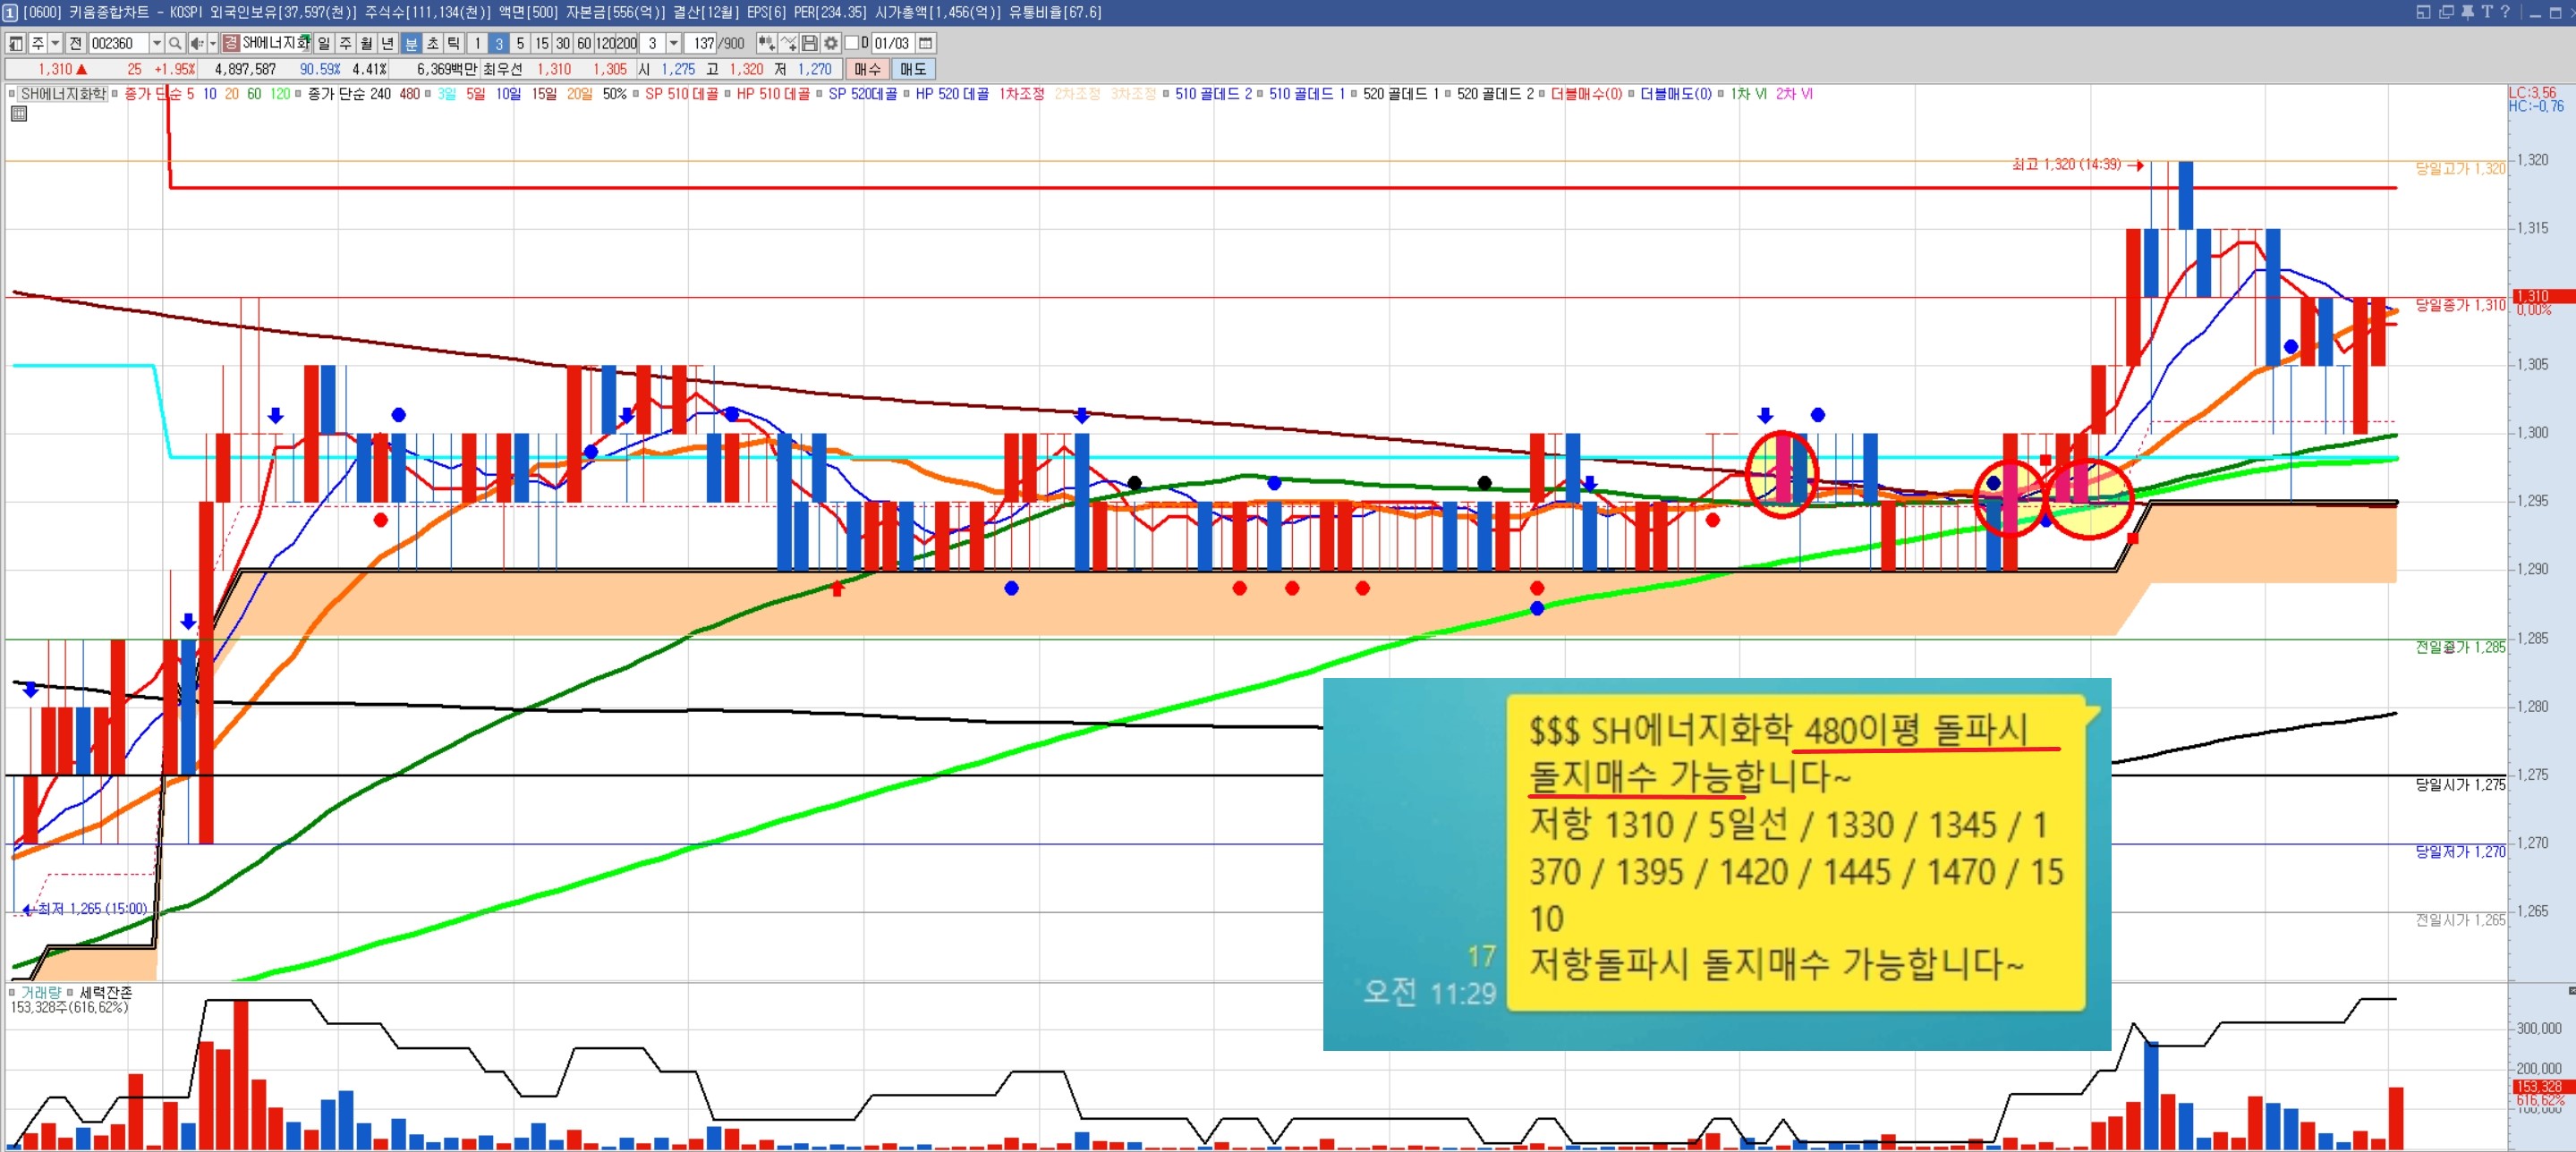The width and height of the screenshot is (2576, 1152).
Task: Select the 15 minute interval tab
Action: (541, 43)
